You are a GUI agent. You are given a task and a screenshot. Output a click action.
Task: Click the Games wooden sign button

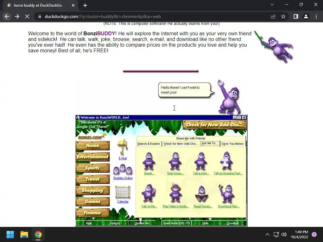93,202
